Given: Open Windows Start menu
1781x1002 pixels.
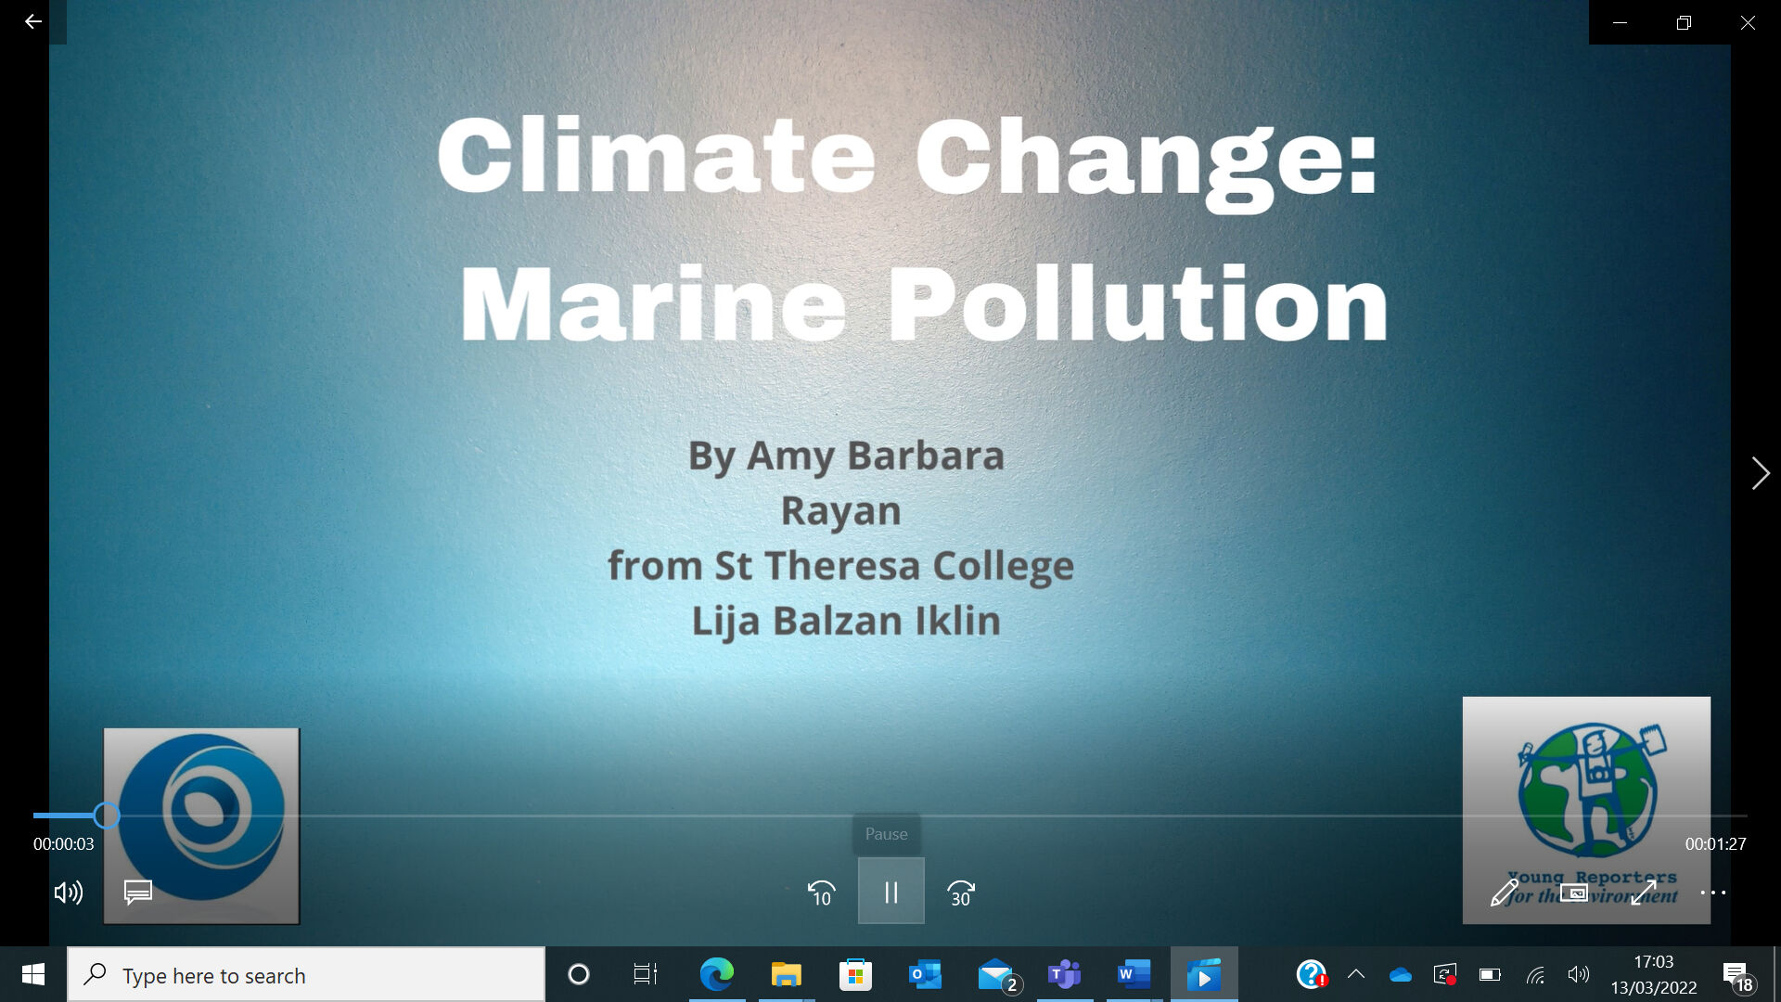Looking at the screenshot, I should 33,975.
